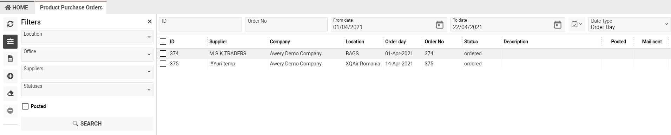This screenshot has width=671, height=135.
Task: Close the Filters panel
Action: 150,22
